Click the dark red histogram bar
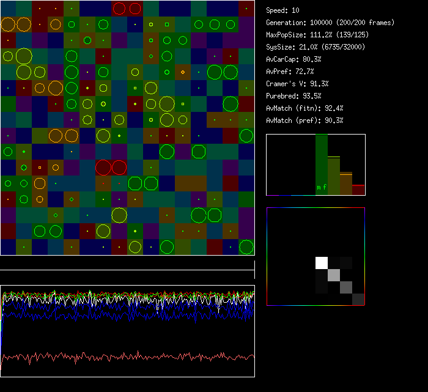 click(358, 190)
